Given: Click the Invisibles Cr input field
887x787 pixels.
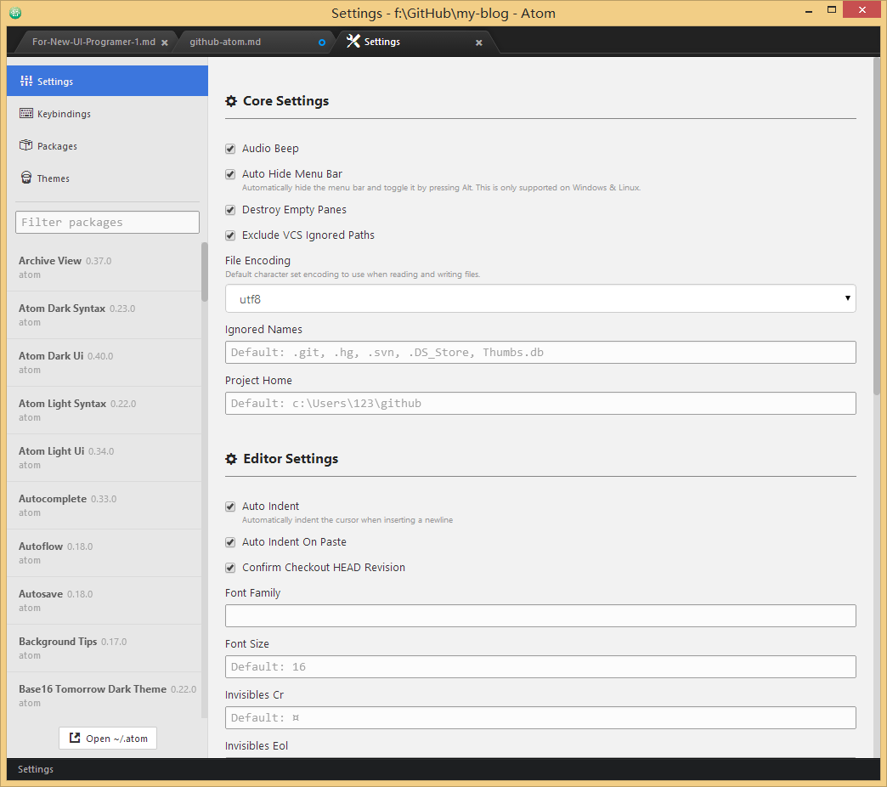Looking at the screenshot, I should (540, 717).
